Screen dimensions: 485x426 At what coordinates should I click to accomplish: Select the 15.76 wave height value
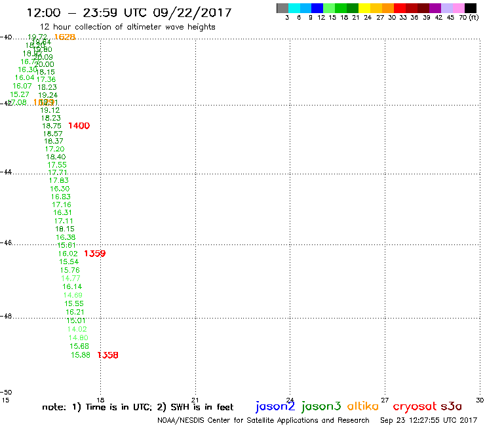coord(70,270)
